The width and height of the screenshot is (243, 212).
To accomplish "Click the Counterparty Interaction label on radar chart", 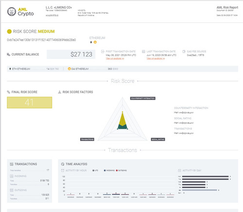I will (143, 98).
